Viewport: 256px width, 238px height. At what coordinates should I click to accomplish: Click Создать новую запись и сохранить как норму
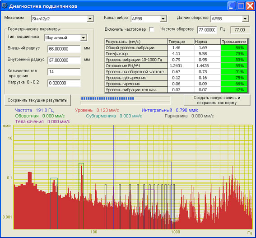(x=217, y=100)
